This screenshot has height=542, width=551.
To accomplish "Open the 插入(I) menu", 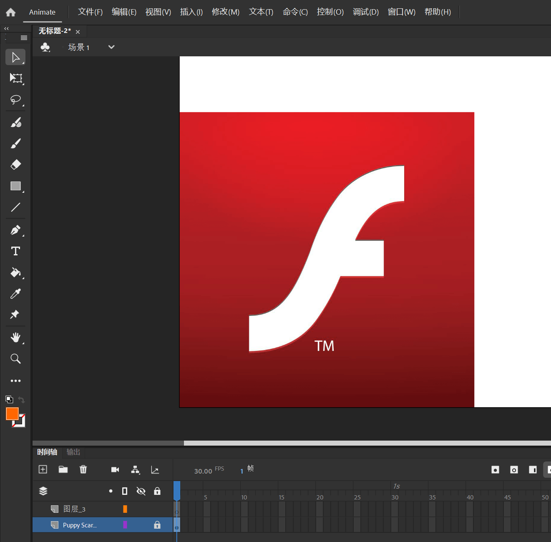I will pyautogui.click(x=191, y=12).
